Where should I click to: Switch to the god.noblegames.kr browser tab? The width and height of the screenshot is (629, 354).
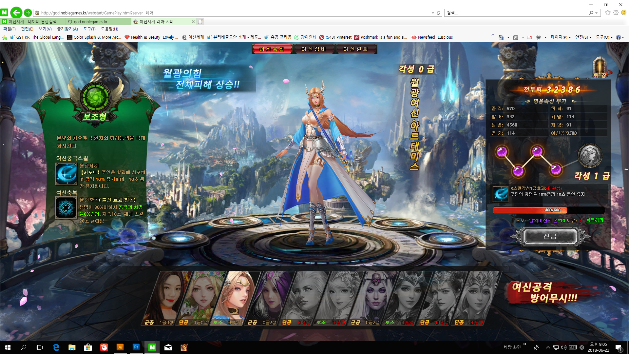[99, 22]
